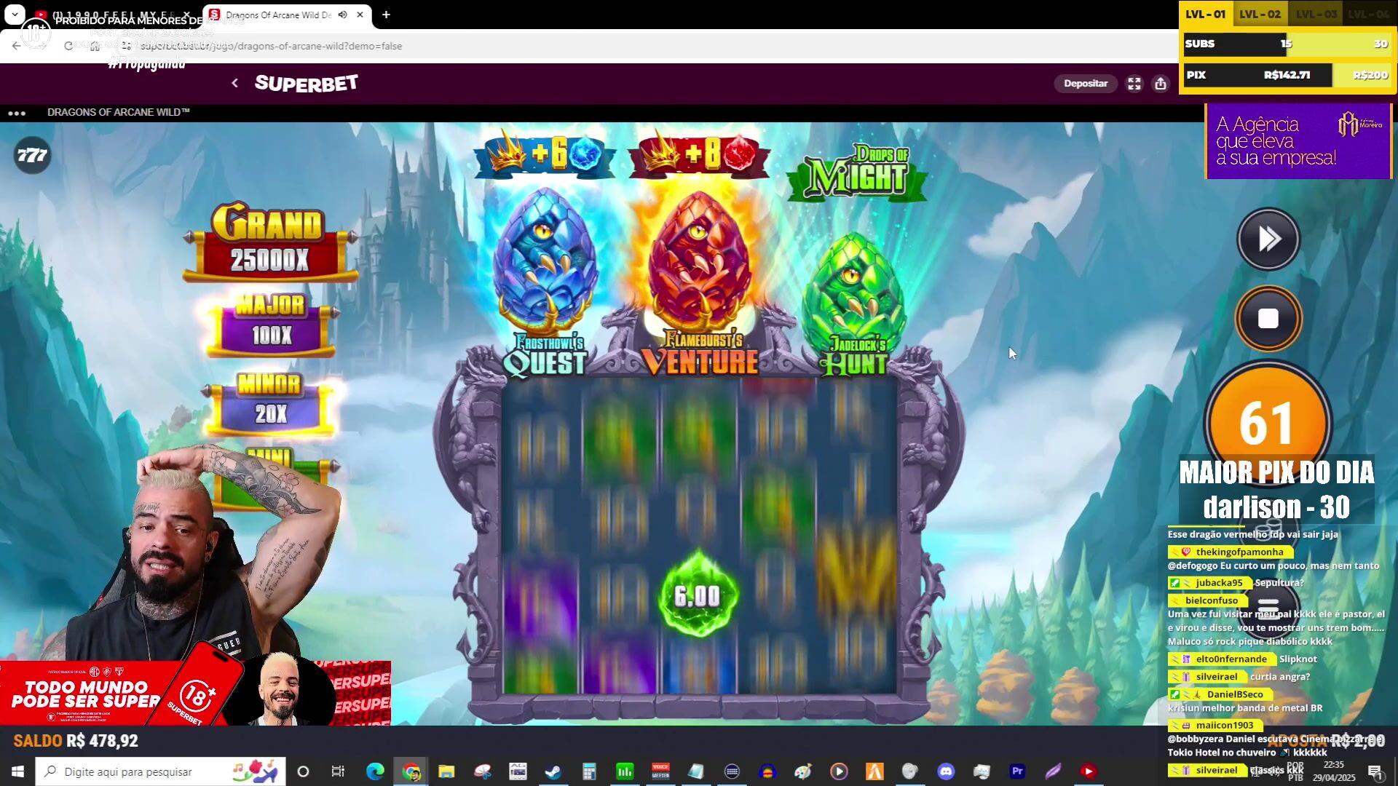The width and height of the screenshot is (1398, 786).
Task: Click the 777 round badge icon
Action: pyautogui.click(x=33, y=155)
